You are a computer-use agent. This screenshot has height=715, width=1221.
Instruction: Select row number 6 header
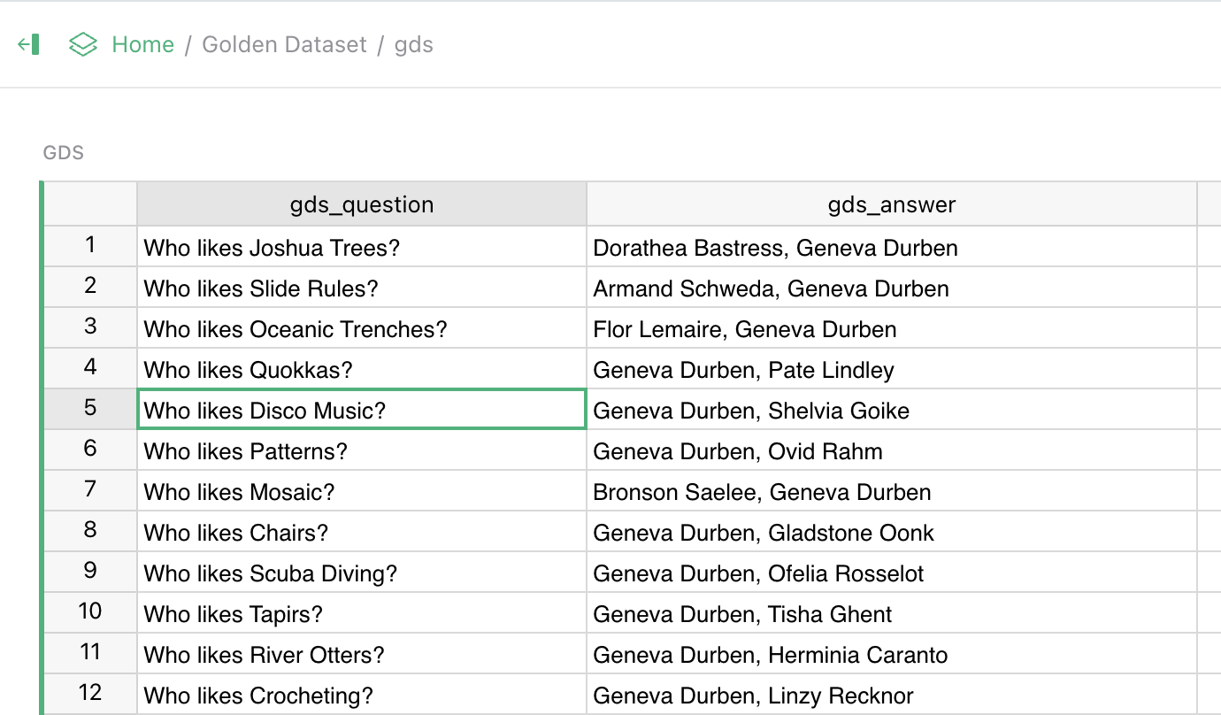tap(90, 450)
